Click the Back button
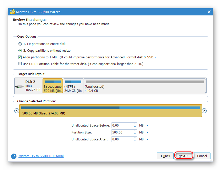 tap(165, 156)
